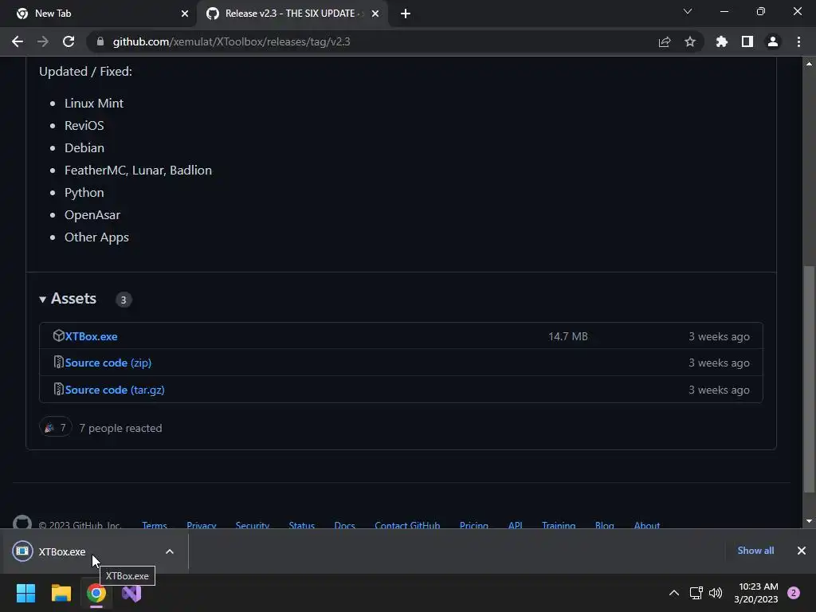Open the API footer link
Screen dimensions: 816x612
516,525
